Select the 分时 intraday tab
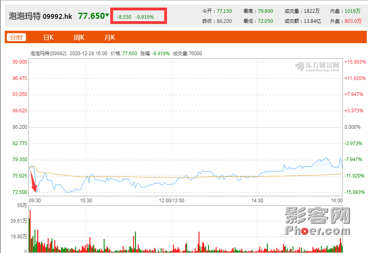Screen dimensions: 368x253 [16, 37]
